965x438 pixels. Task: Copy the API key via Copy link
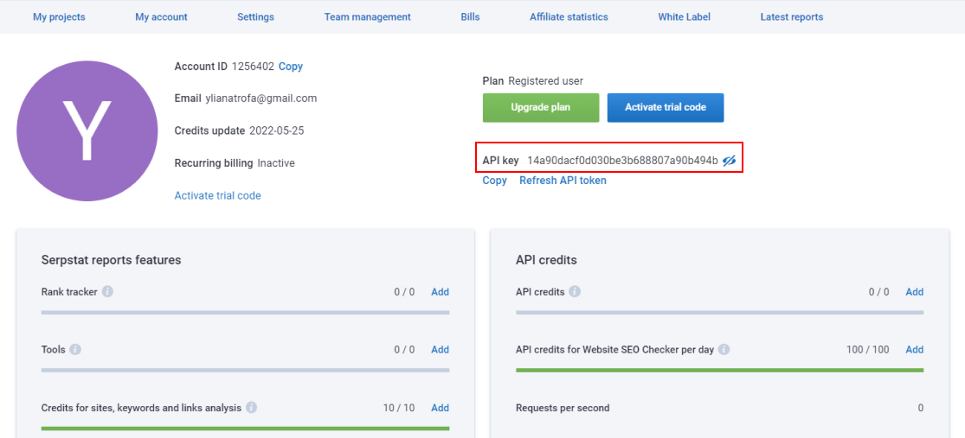click(x=495, y=181)
